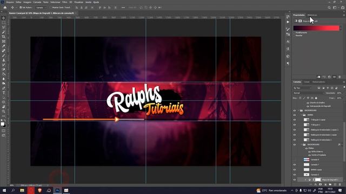Viewport: 346px width, 194px height.
Task: Collapse the inner BACKGROUND group
Action: click(x=302, y=144)
